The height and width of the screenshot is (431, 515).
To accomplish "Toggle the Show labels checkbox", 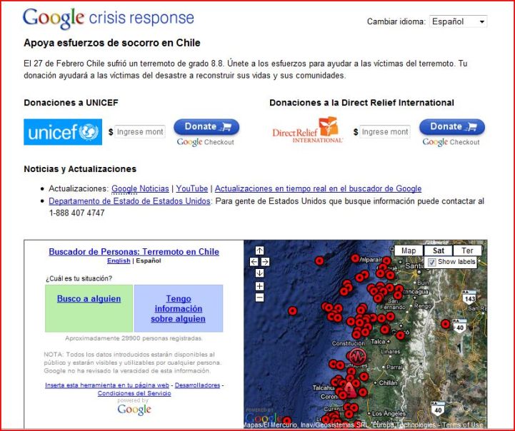I will [432, 262].
